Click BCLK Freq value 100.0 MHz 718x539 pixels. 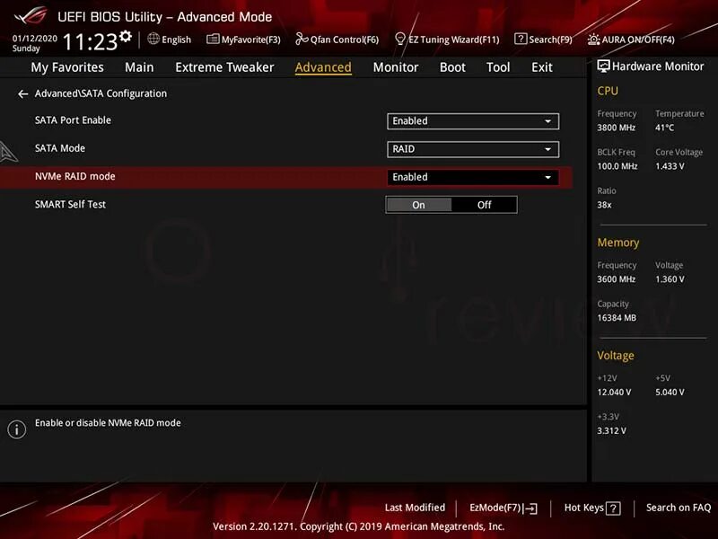617,166
